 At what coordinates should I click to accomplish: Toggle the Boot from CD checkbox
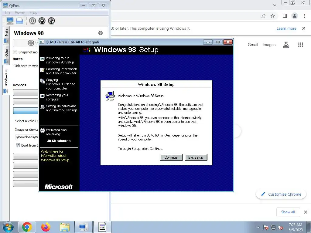click(x=18, y=145)
